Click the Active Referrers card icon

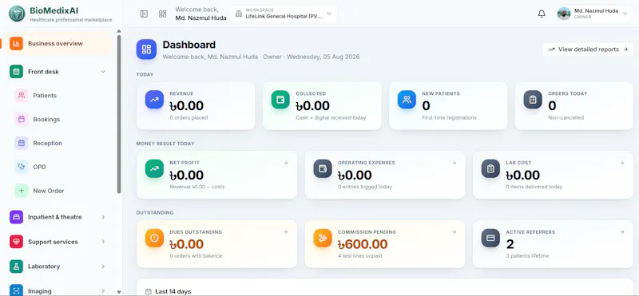(490, 238)
